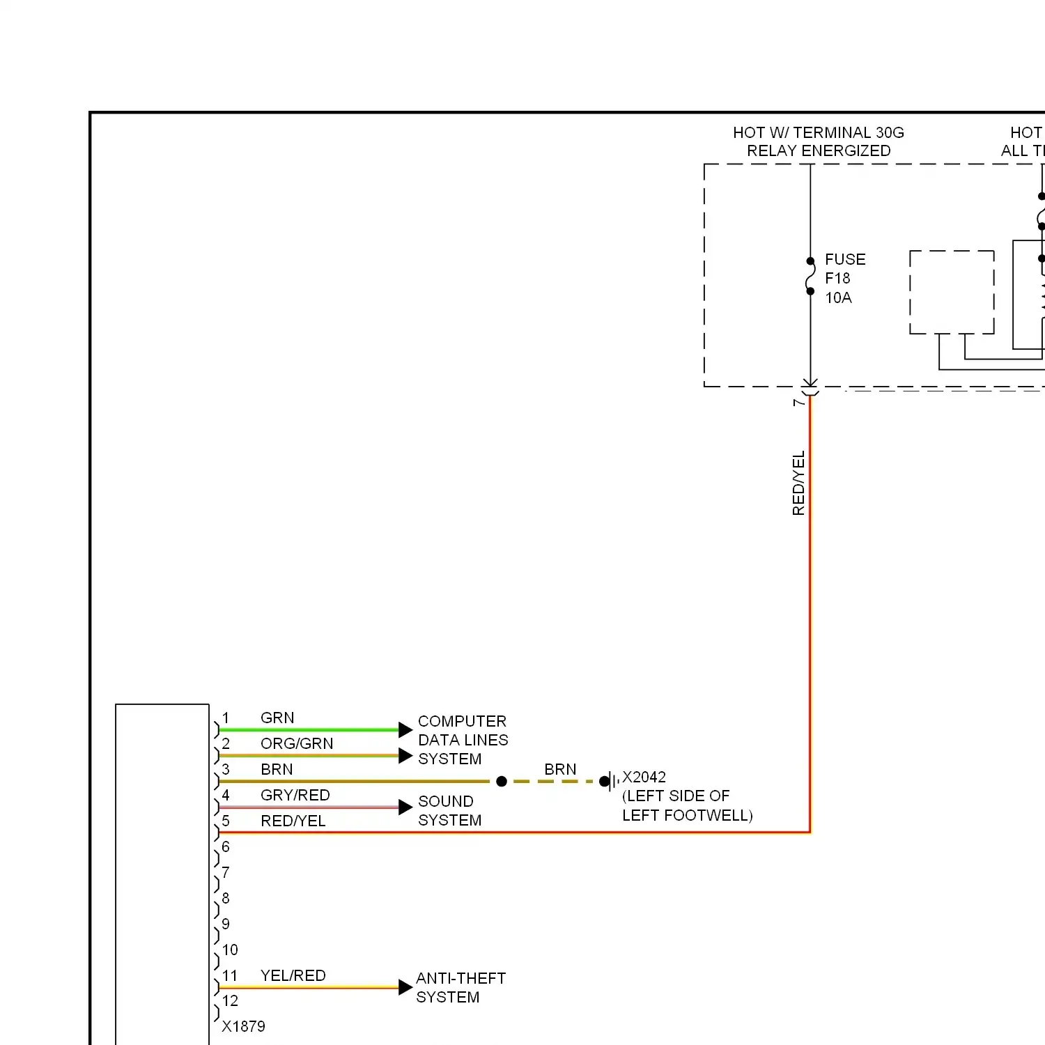Select the HOT W/ TERMINAL 30G RELAY ENERGIZED text
Screen dimensions: 1045x1045
point(819,141)
